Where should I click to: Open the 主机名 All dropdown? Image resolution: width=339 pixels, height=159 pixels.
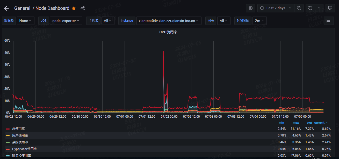pos(108,21)
